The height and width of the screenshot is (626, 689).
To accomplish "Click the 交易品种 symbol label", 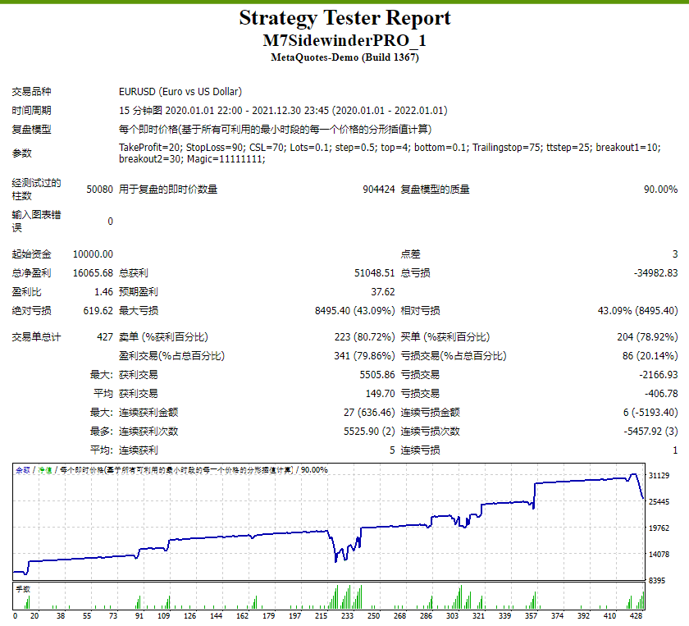I will [x=31, y=91].
